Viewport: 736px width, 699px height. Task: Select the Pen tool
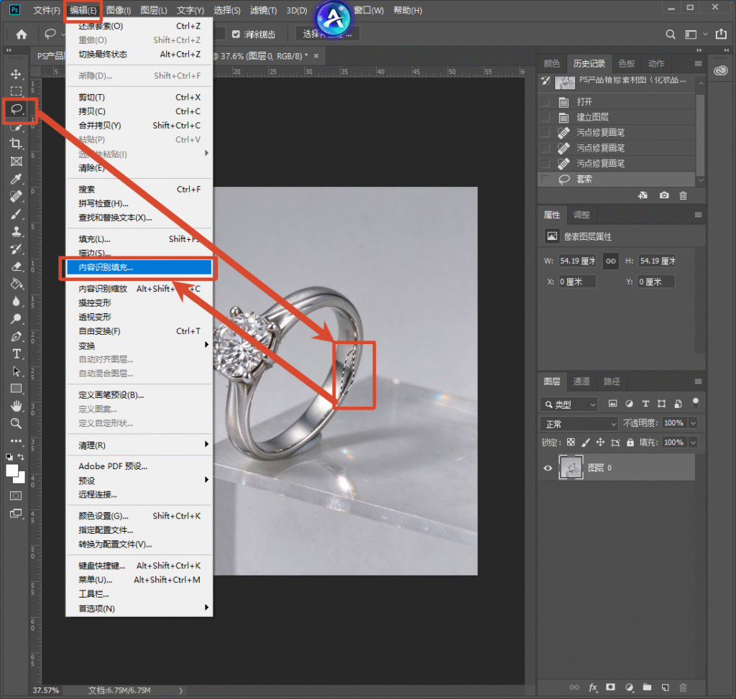[16, 336]
